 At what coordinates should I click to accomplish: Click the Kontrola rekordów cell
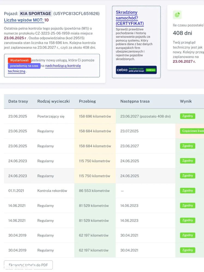tap(52, 191)
